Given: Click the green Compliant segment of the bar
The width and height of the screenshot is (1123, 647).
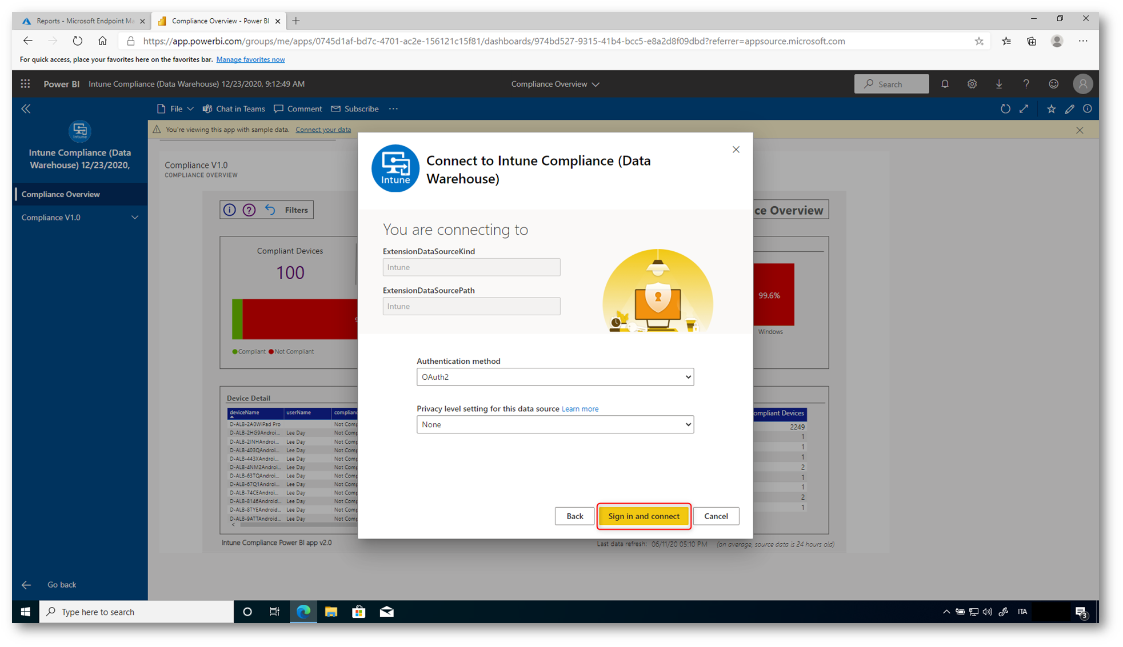Looking at the screenshot, I should [x=237, y=319].
